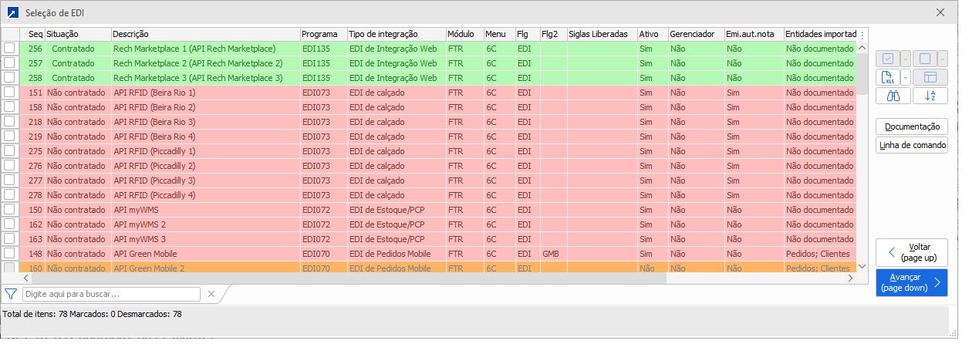Select the 'API RFID (Piccadilly 4)' description cell

(x=206, y=195)
